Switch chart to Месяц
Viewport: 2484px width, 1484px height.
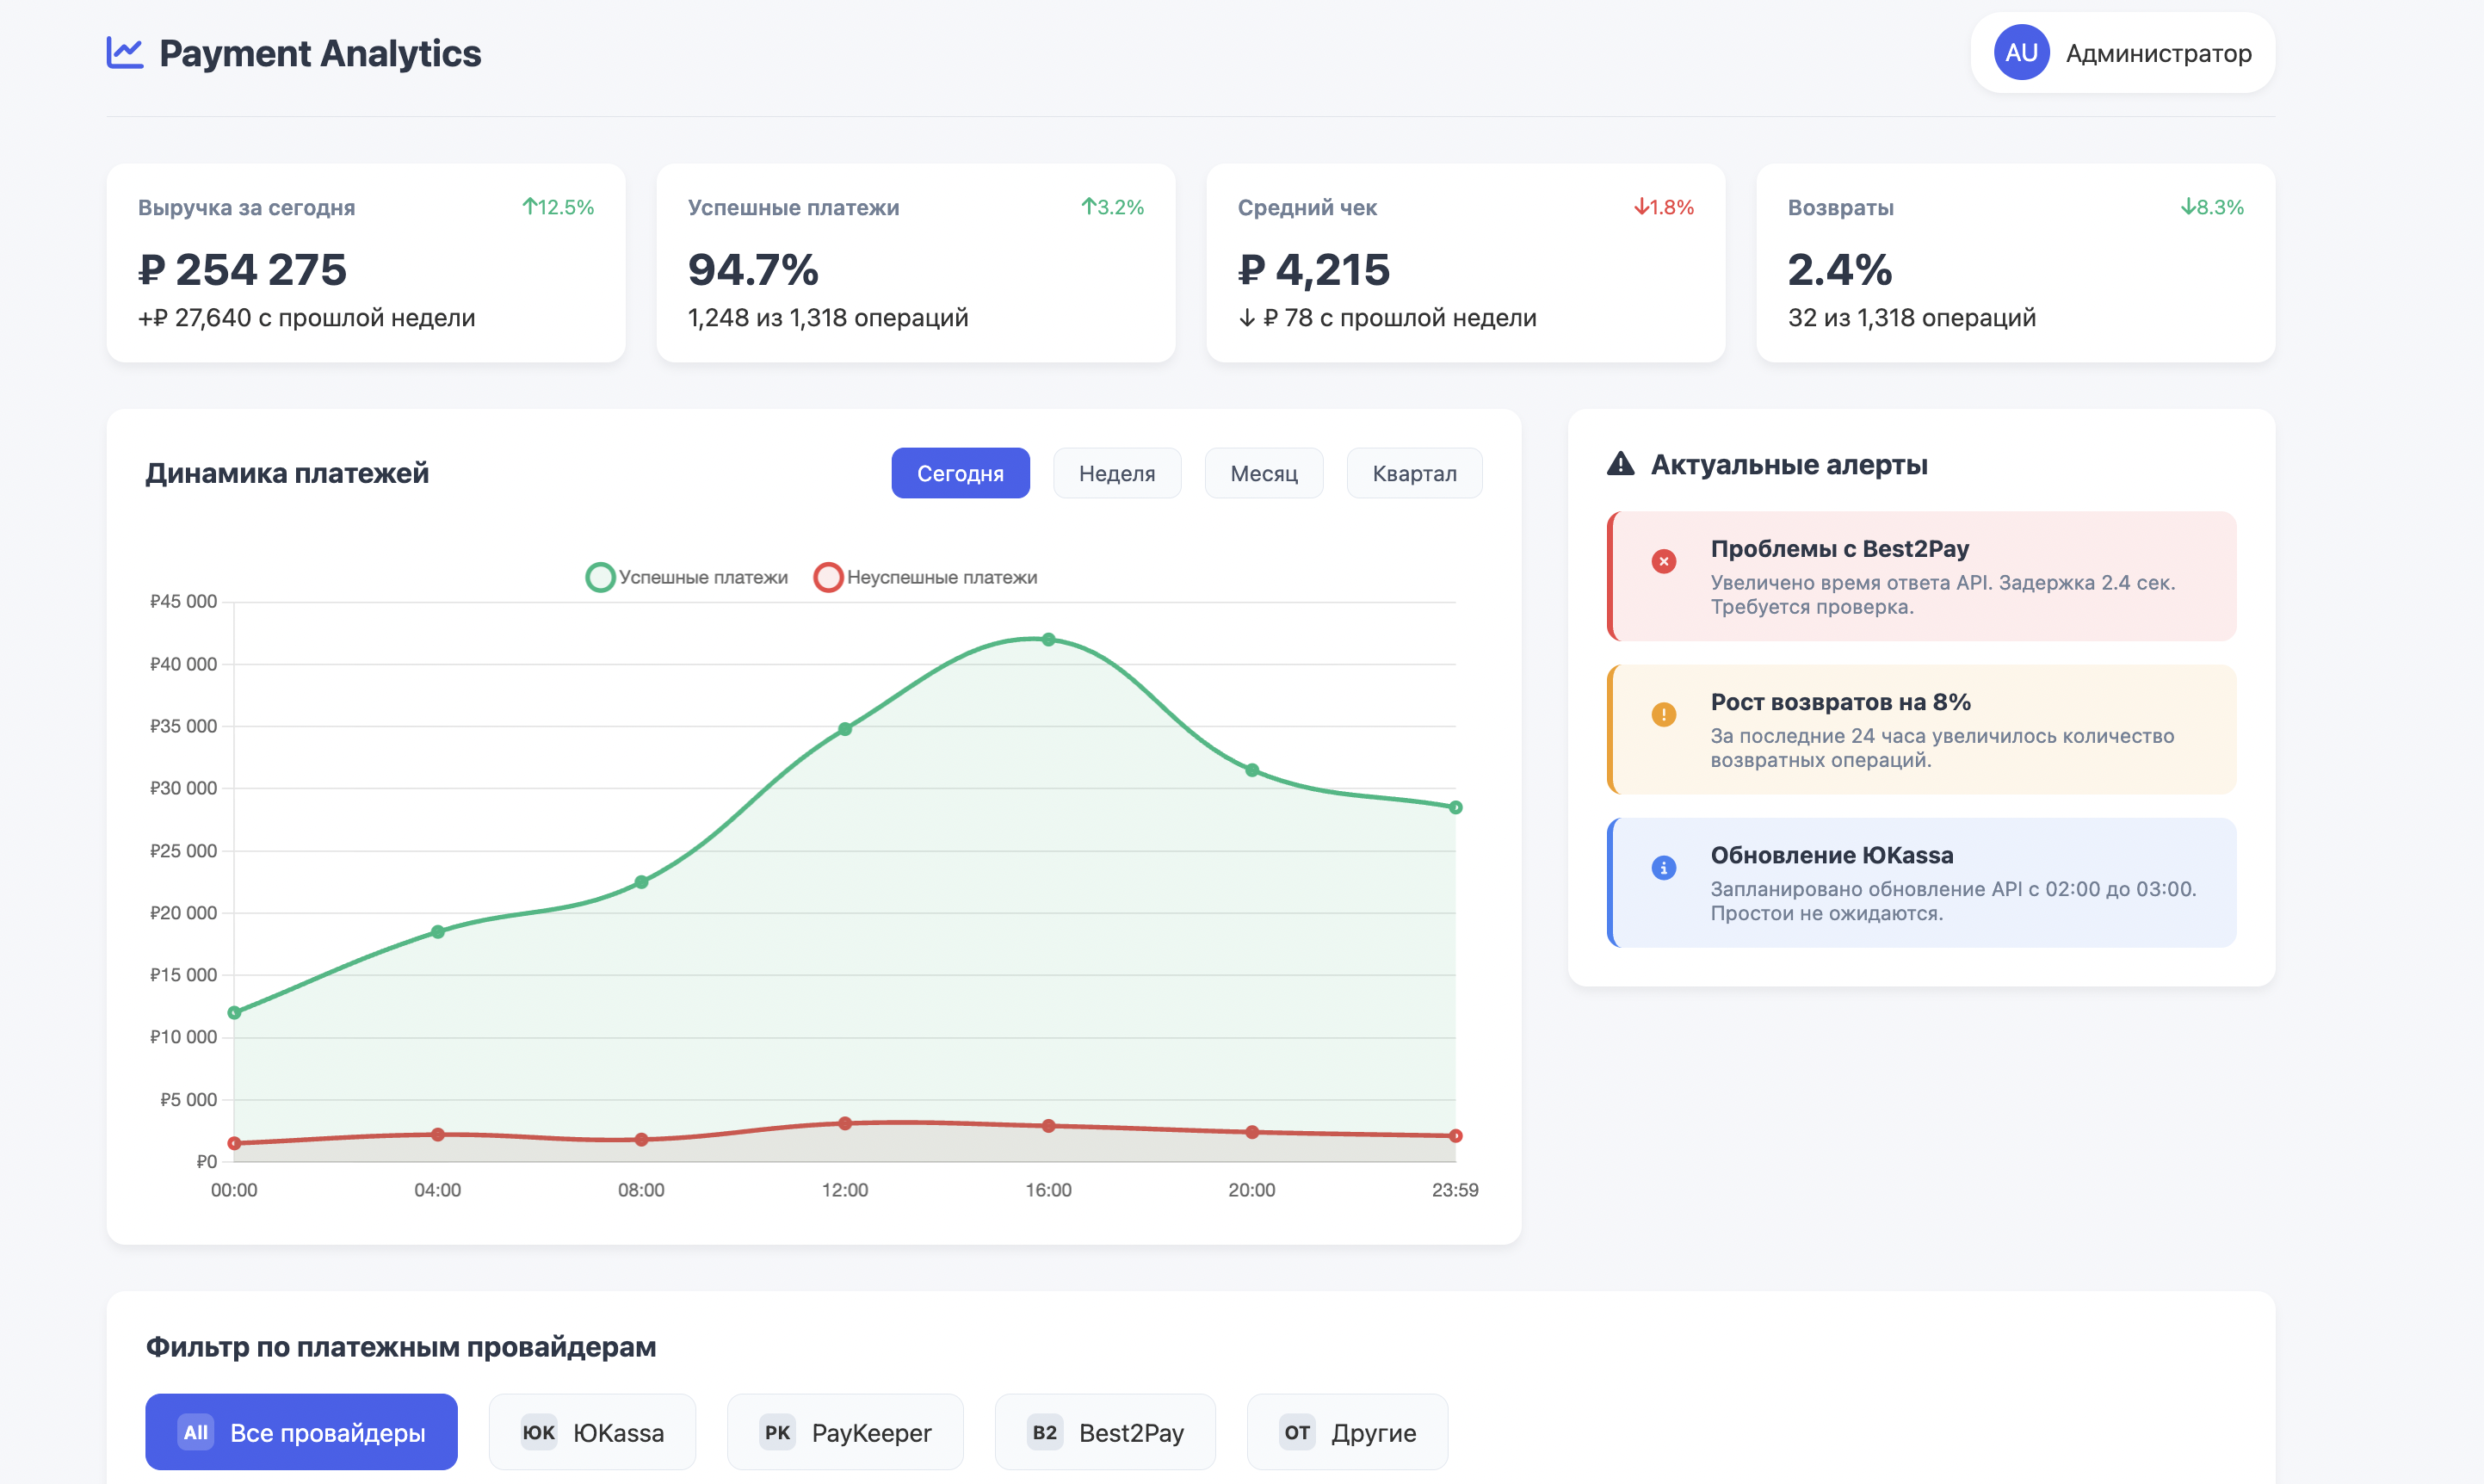(x=1264, y=473)
